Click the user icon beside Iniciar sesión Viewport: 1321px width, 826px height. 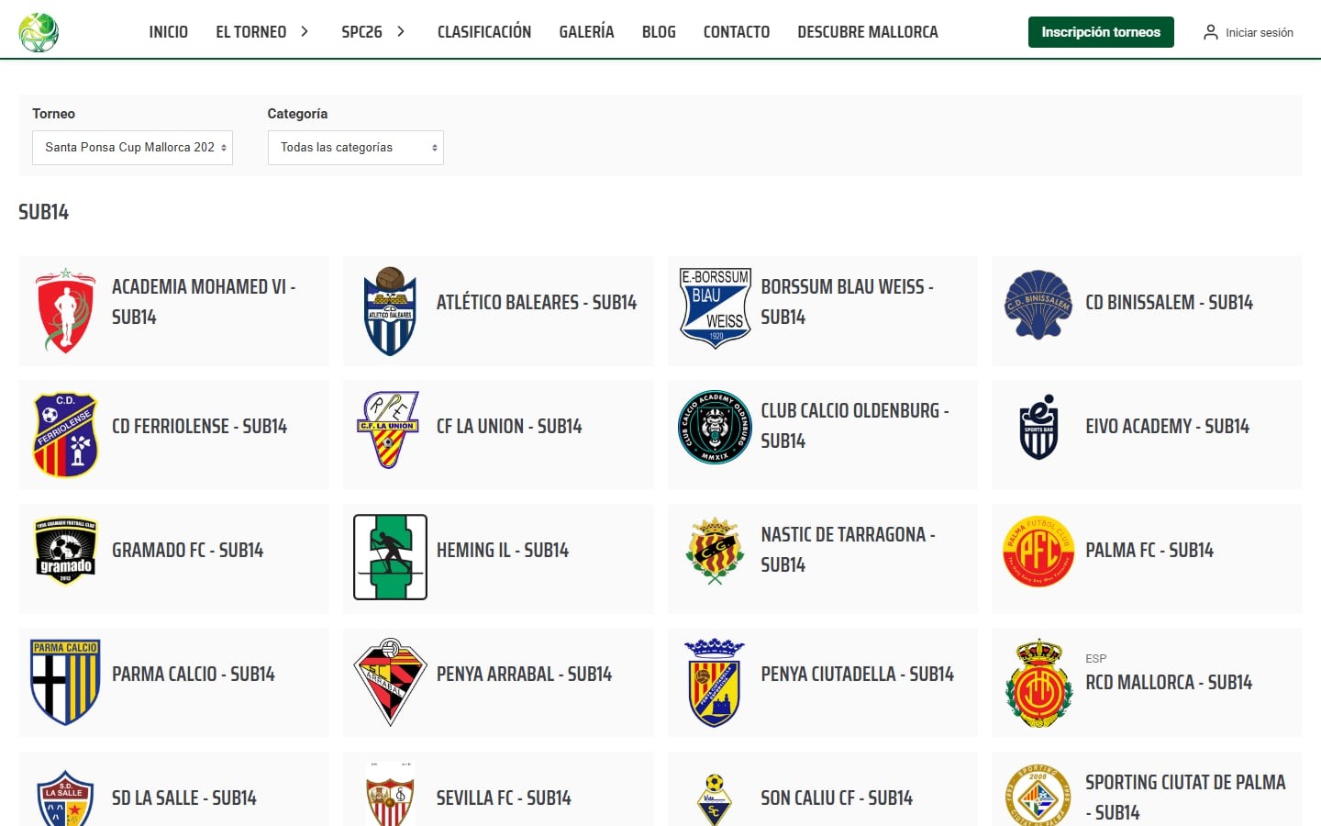(1211, 32)
